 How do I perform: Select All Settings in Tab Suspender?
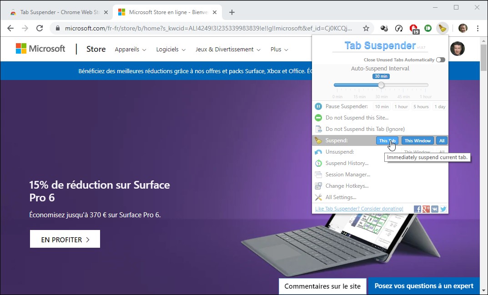341,197
